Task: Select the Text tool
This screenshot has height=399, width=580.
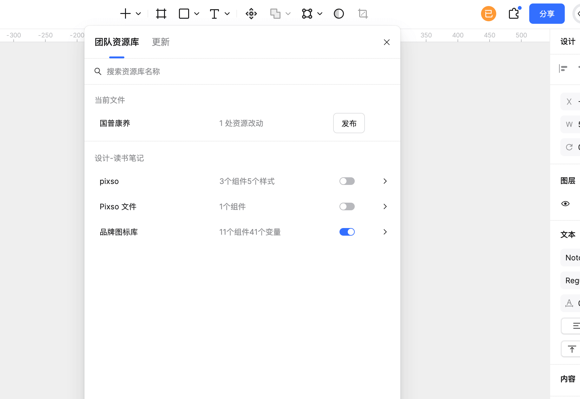Action: pyautogui.click(x=214, y=14)
